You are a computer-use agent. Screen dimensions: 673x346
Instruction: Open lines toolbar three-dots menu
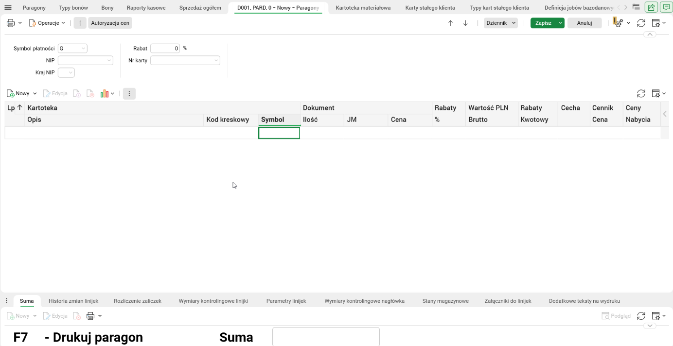point(129,93)
